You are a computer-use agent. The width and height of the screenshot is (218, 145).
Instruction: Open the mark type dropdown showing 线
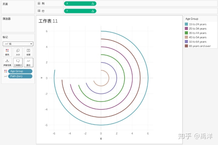coord(18,44)
